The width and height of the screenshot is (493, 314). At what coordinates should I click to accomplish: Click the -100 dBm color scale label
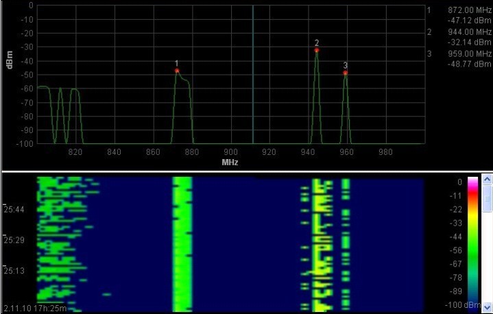463,305
